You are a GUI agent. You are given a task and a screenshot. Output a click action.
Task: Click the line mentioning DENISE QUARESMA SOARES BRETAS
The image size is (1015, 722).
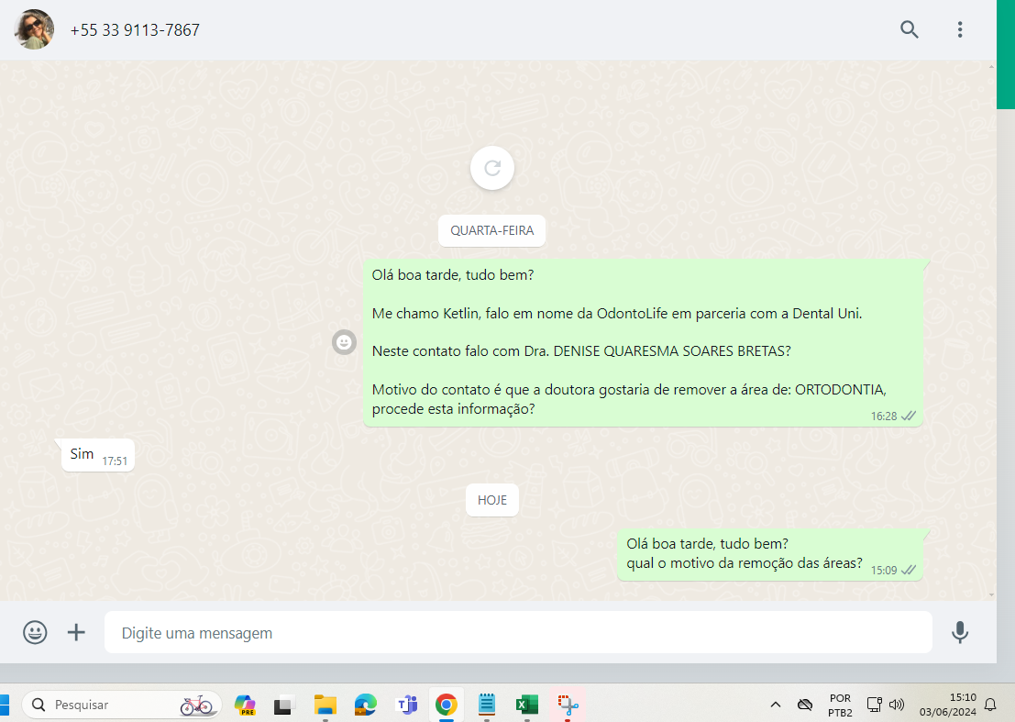581,351
